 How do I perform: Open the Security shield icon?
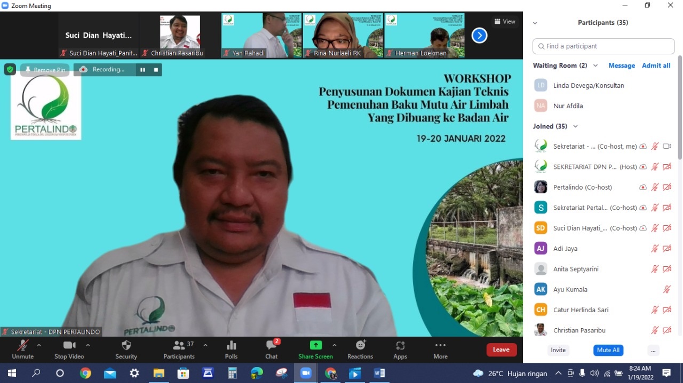[126, 346]
